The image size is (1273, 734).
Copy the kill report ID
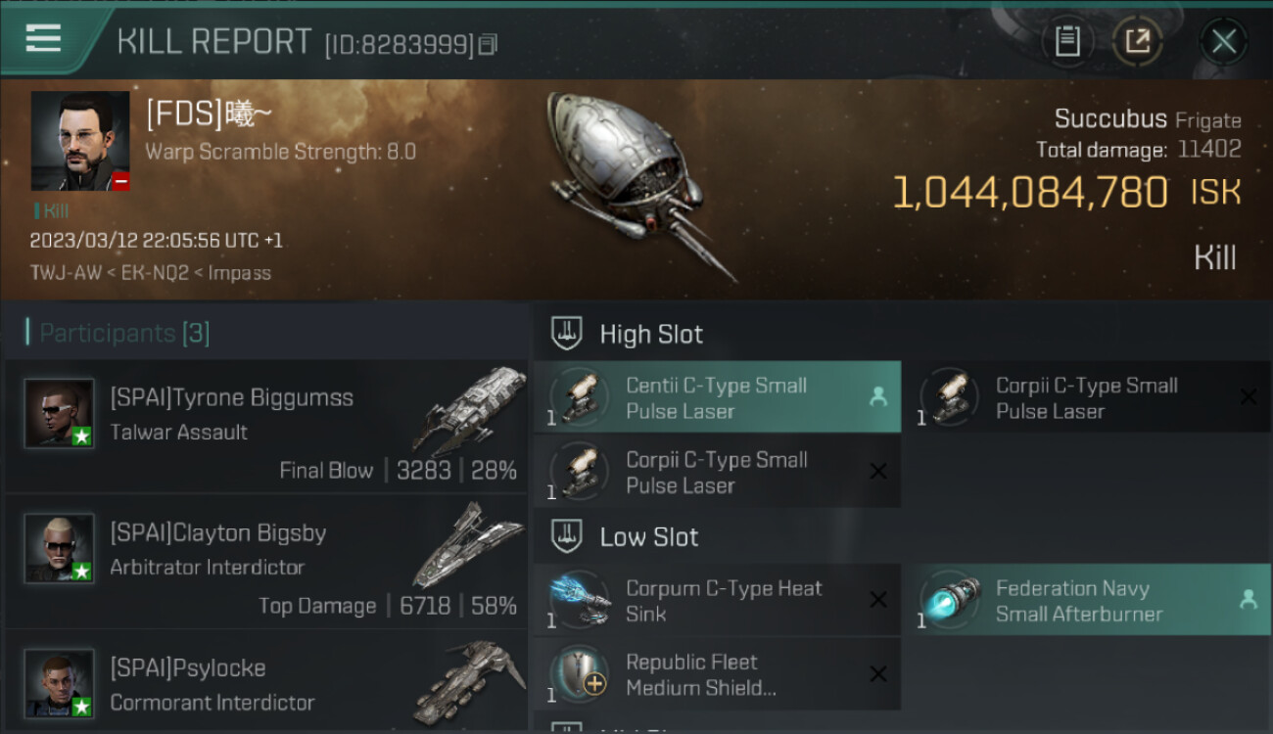tap(488, 44)
